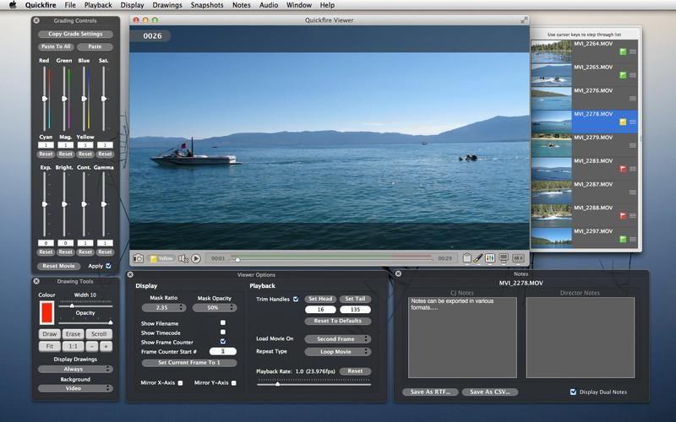
Task: Click the play button in Quickfire Viewer
Action: coord(196,258)
